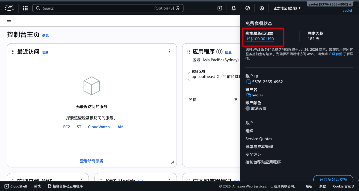Open the ap-southeast-2 region combo box
The height and width of the screenshot is (191, 359).
(214, 77)
